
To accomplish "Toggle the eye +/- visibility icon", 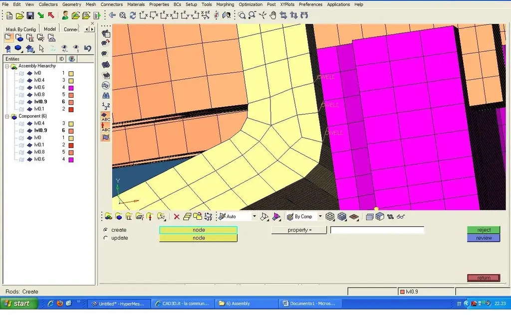I will pos(64,48).
